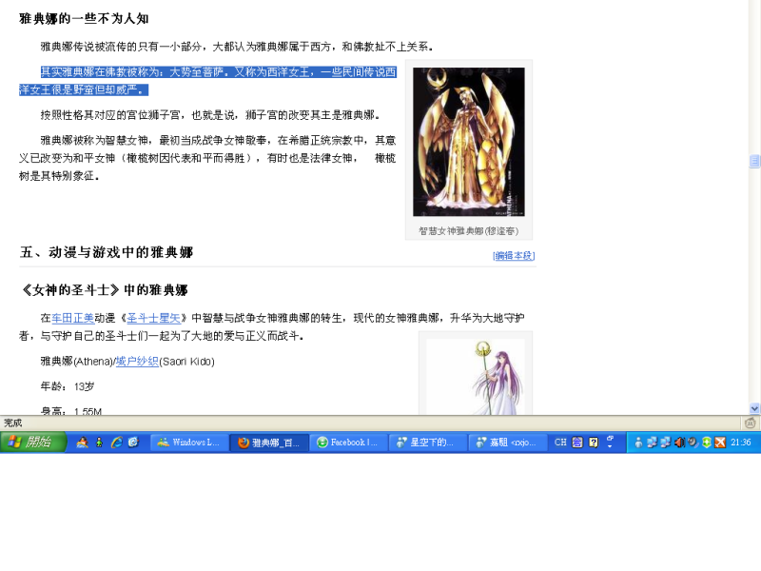Click the line starting 雅典娜传说被流传的只有一小部分
The image size is (761, 571).
coord(237,47)
